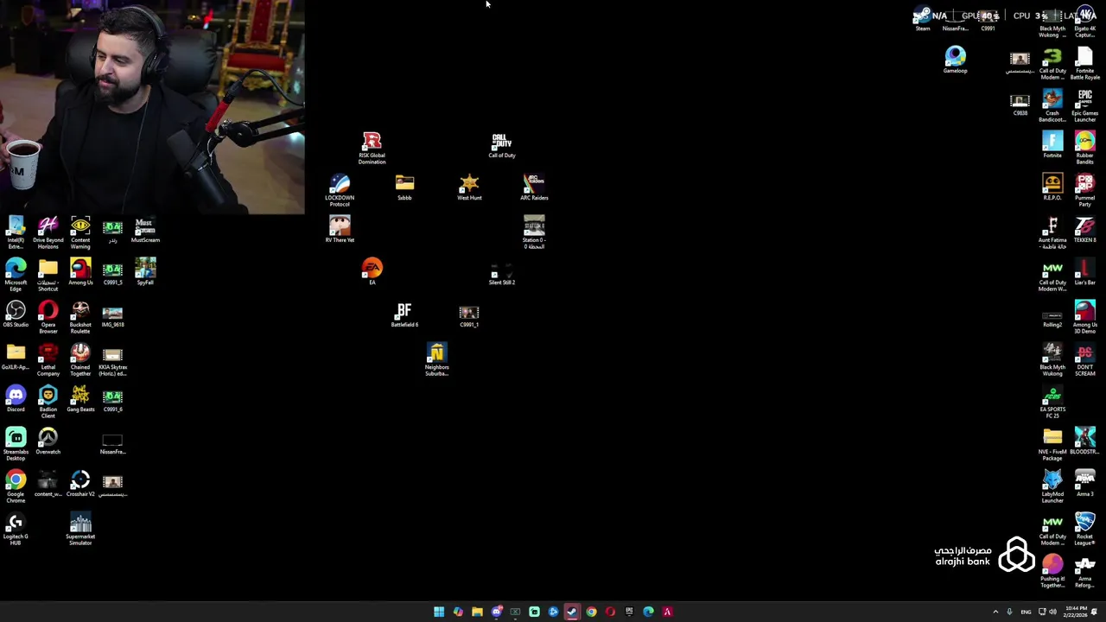Viewport: 1106px width, 622px height.
Task: Open Epic Games from the taskbar
Action: 629,612
